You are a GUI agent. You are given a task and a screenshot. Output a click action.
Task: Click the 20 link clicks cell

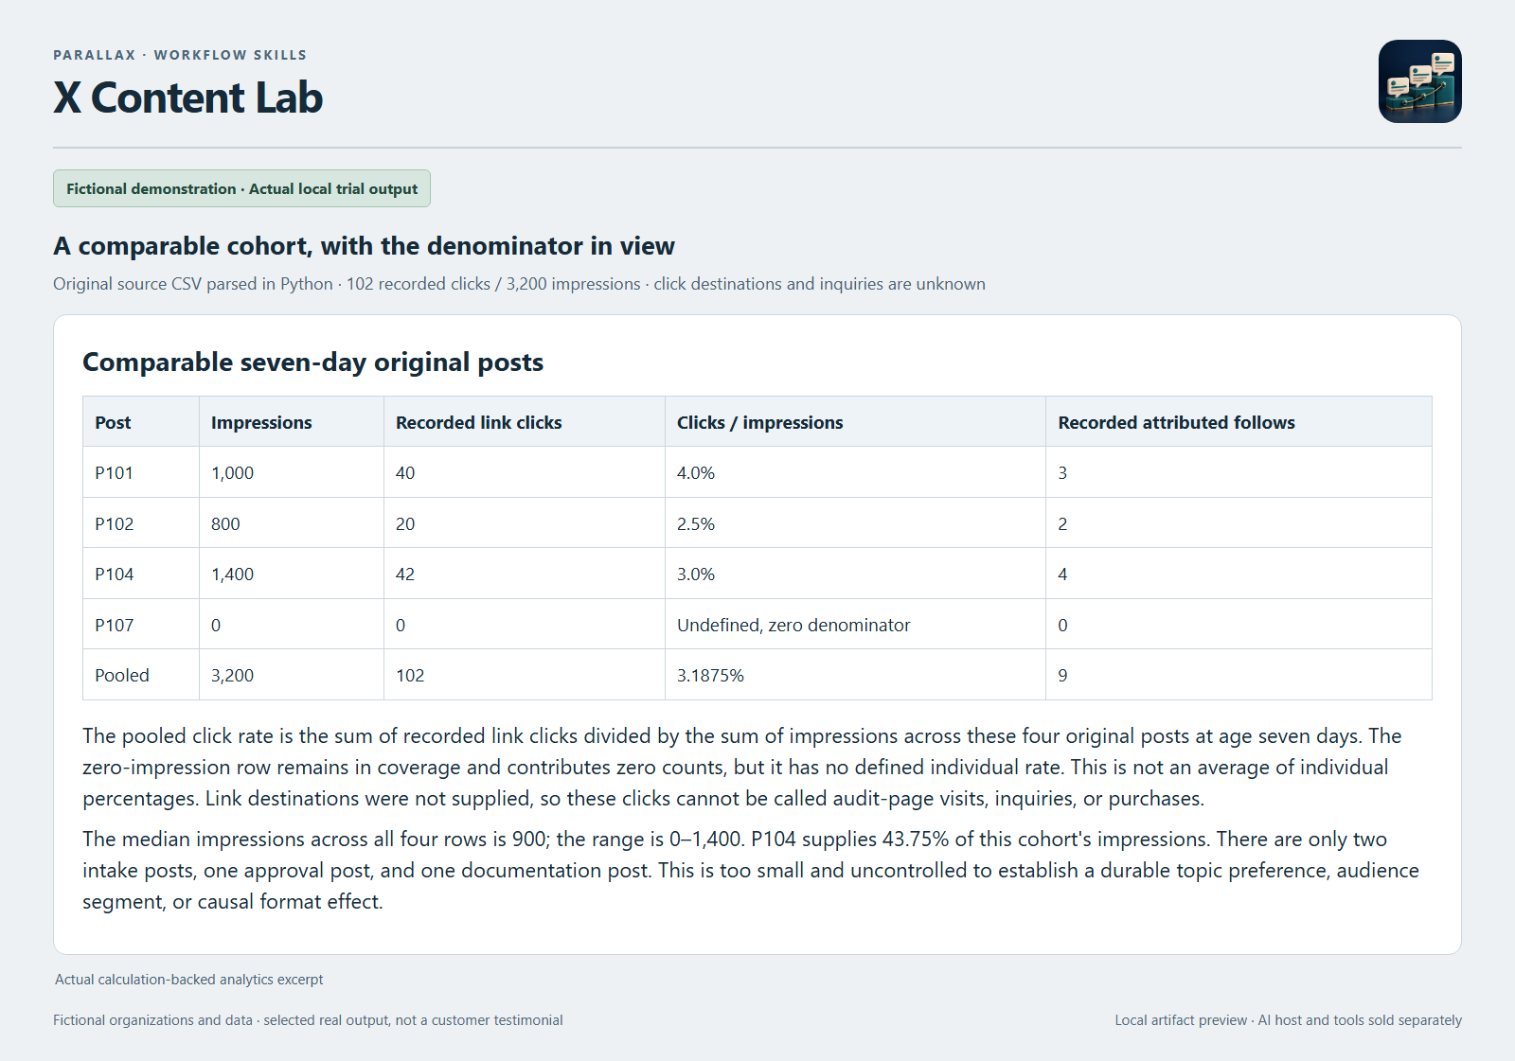pyautogui.click(x=525, y=523)
